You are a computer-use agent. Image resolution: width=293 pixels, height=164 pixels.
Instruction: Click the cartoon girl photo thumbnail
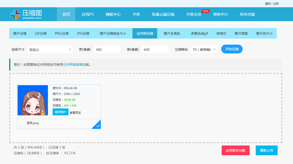pos(33,100)
